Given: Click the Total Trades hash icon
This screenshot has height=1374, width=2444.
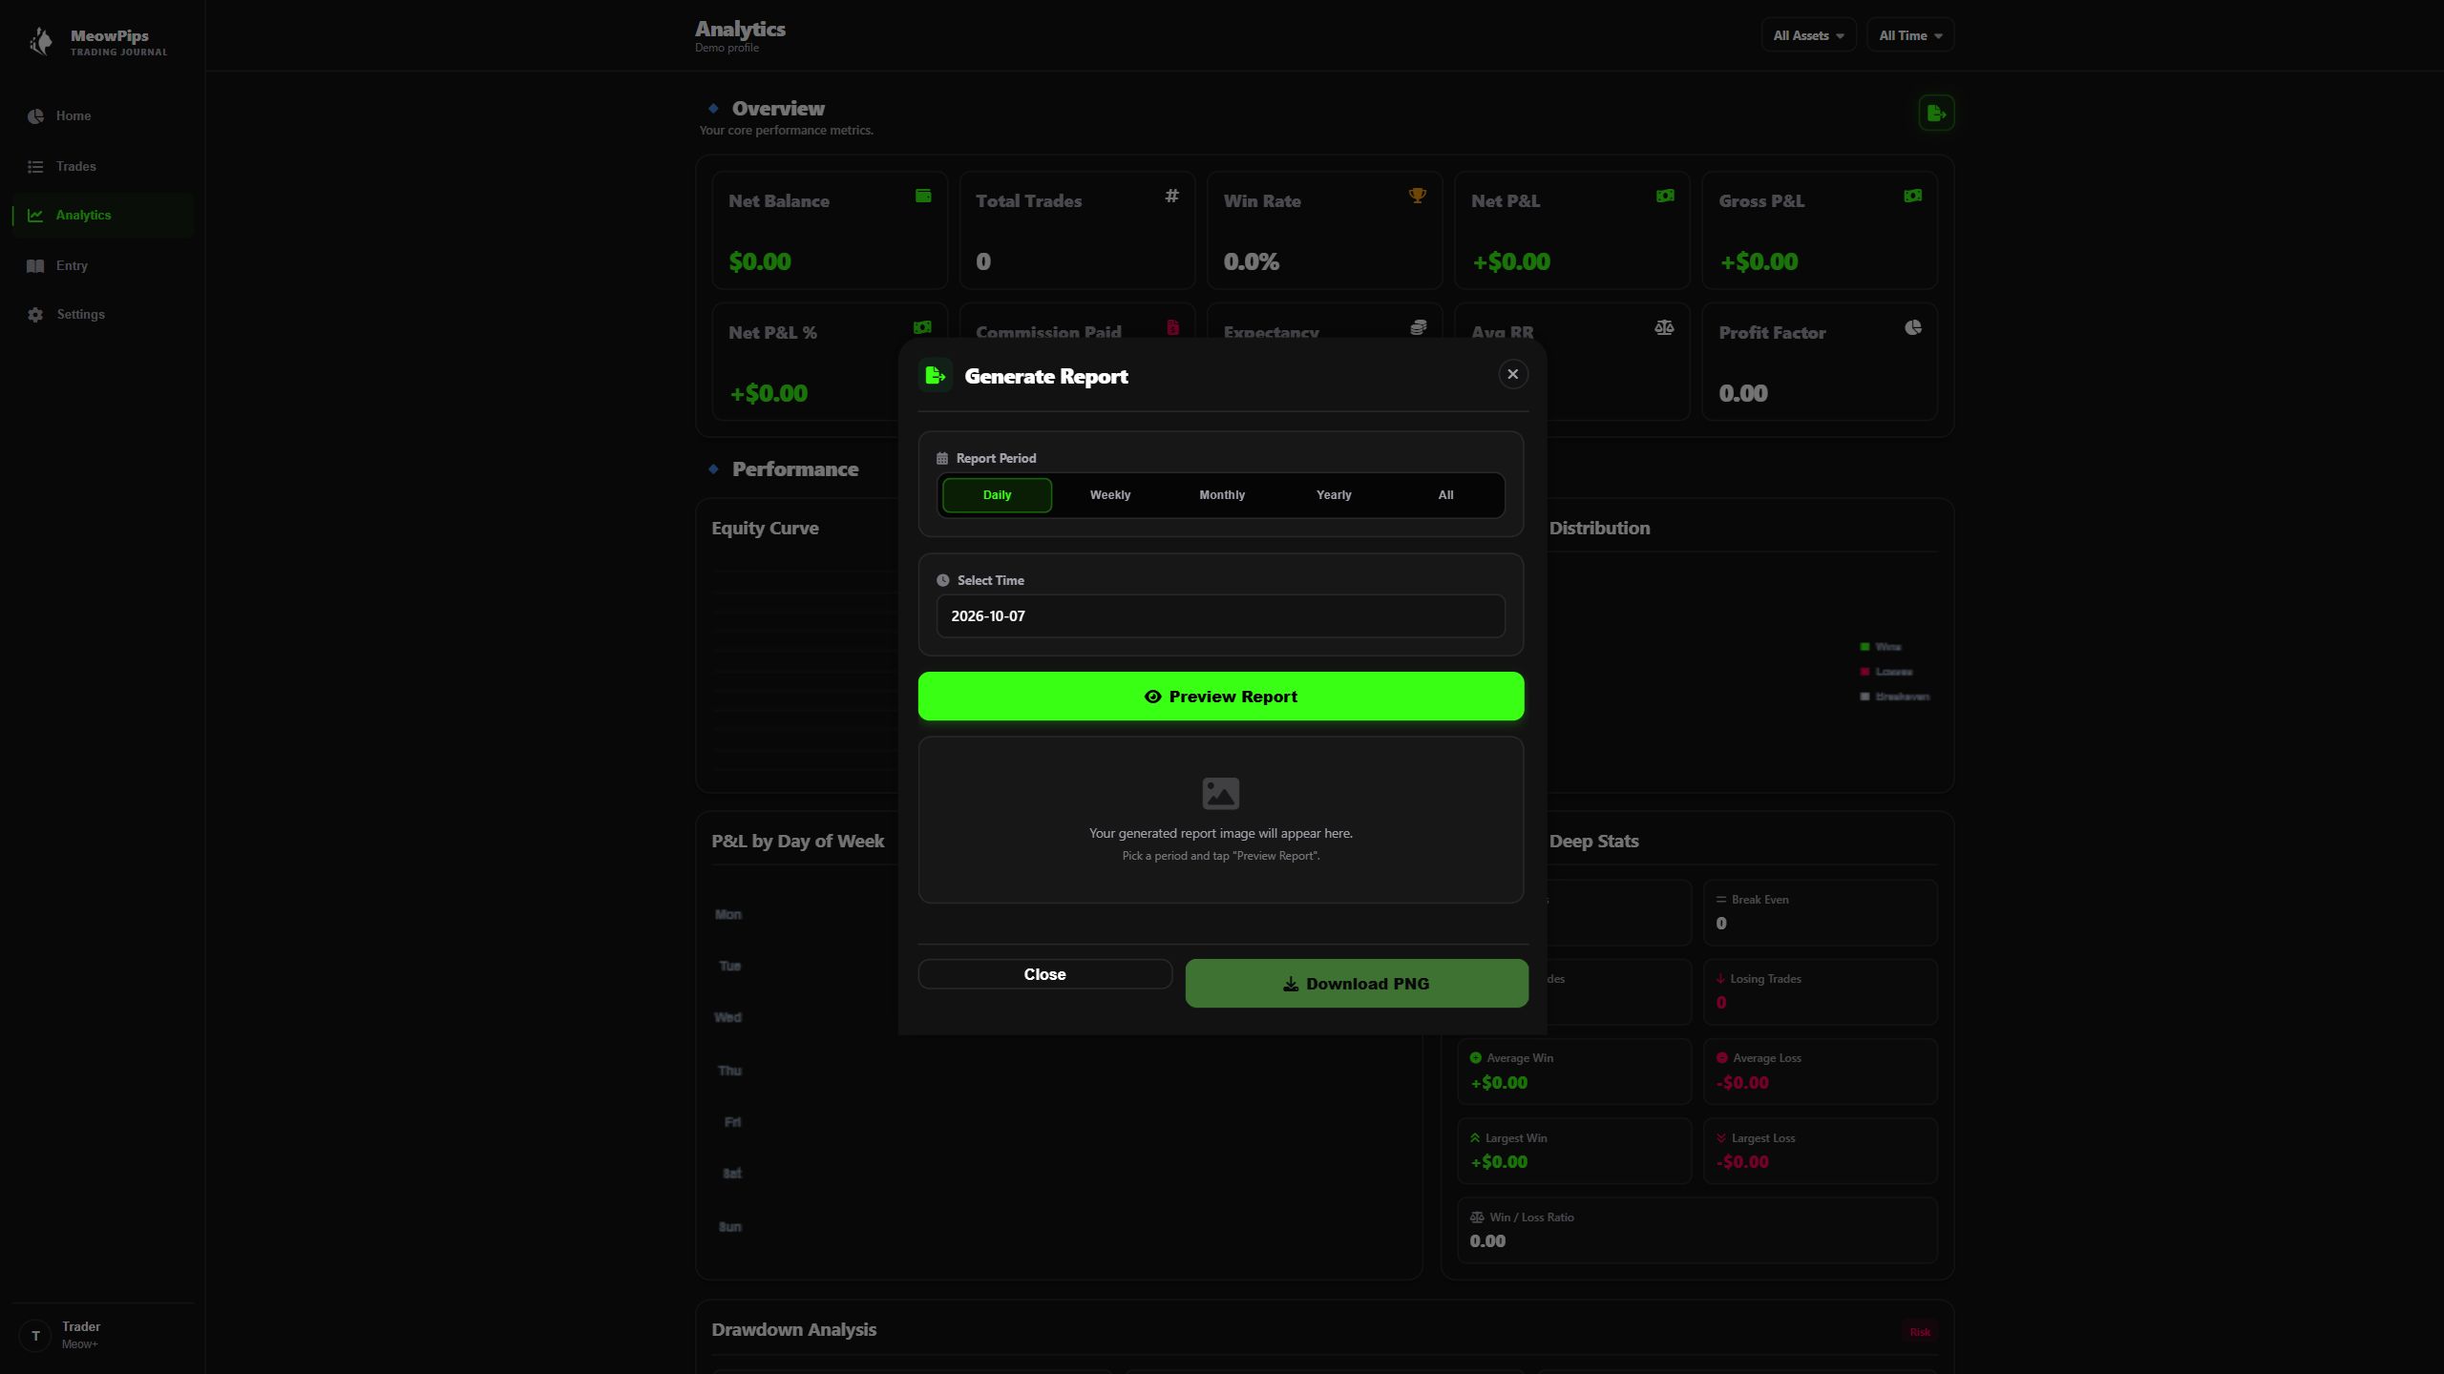Looking at the screenshot, I should [1171, 196].
